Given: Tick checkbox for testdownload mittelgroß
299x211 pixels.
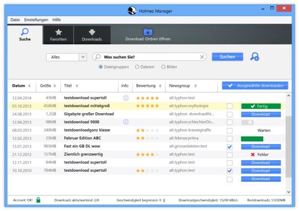Looking at the screenshot, I should point(230,106).
